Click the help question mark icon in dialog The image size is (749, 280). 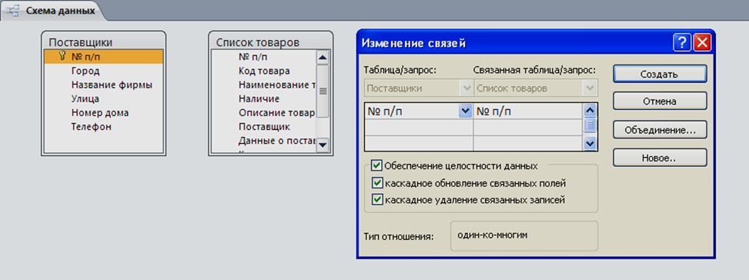[682, 43]
